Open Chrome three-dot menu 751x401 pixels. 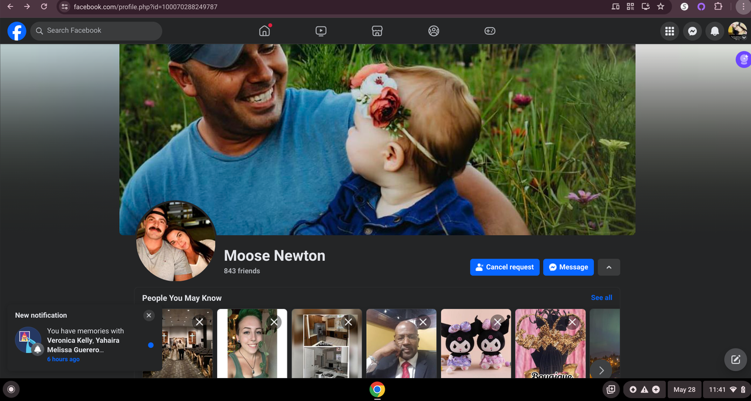742,7
